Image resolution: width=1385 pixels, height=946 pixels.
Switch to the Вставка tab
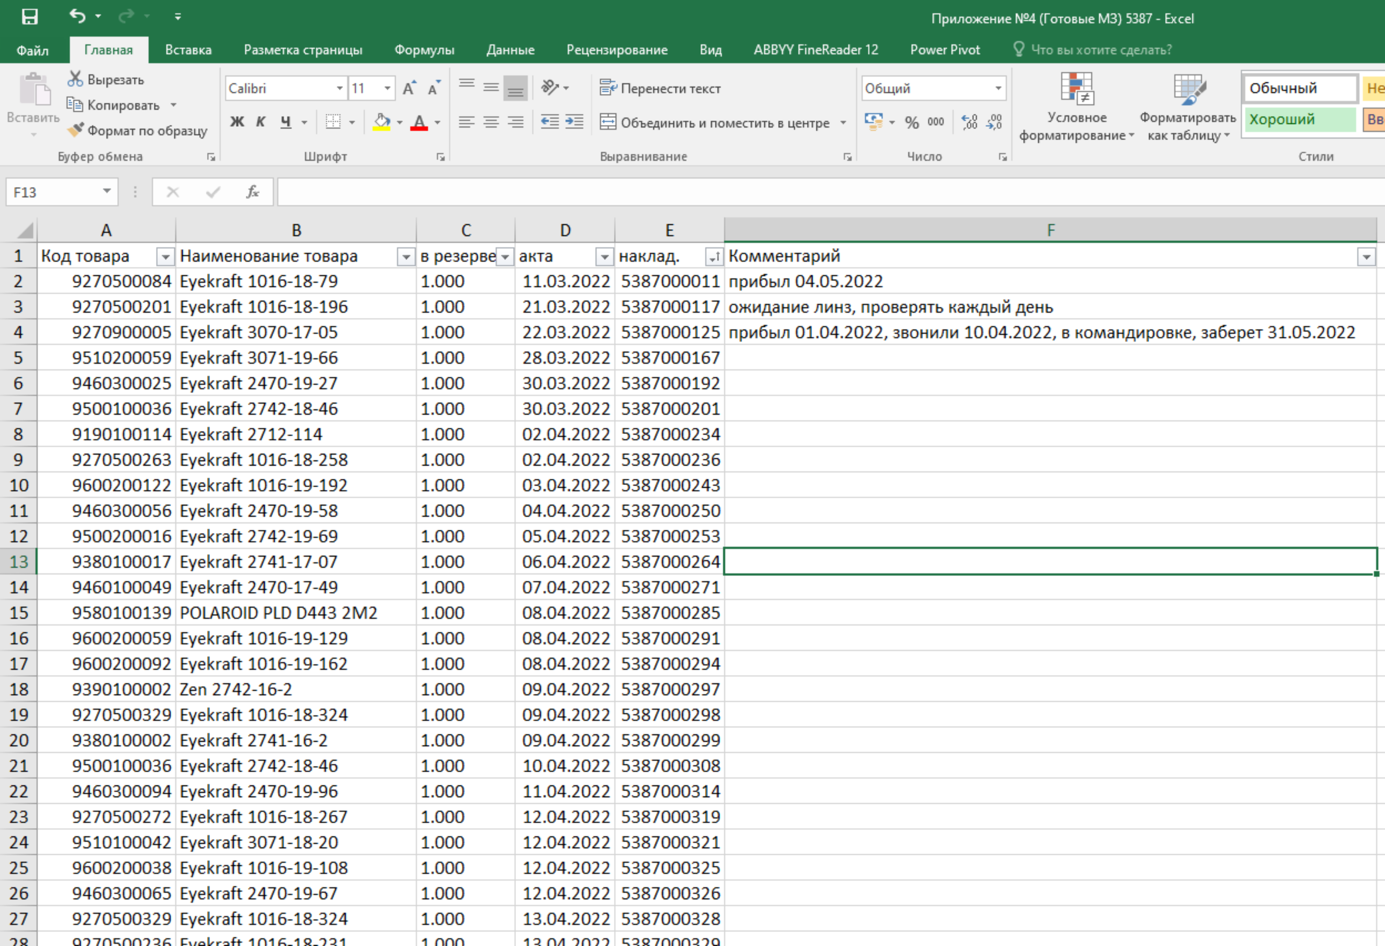[188, 50]
